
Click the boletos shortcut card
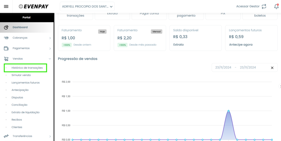tap(260, 16)
